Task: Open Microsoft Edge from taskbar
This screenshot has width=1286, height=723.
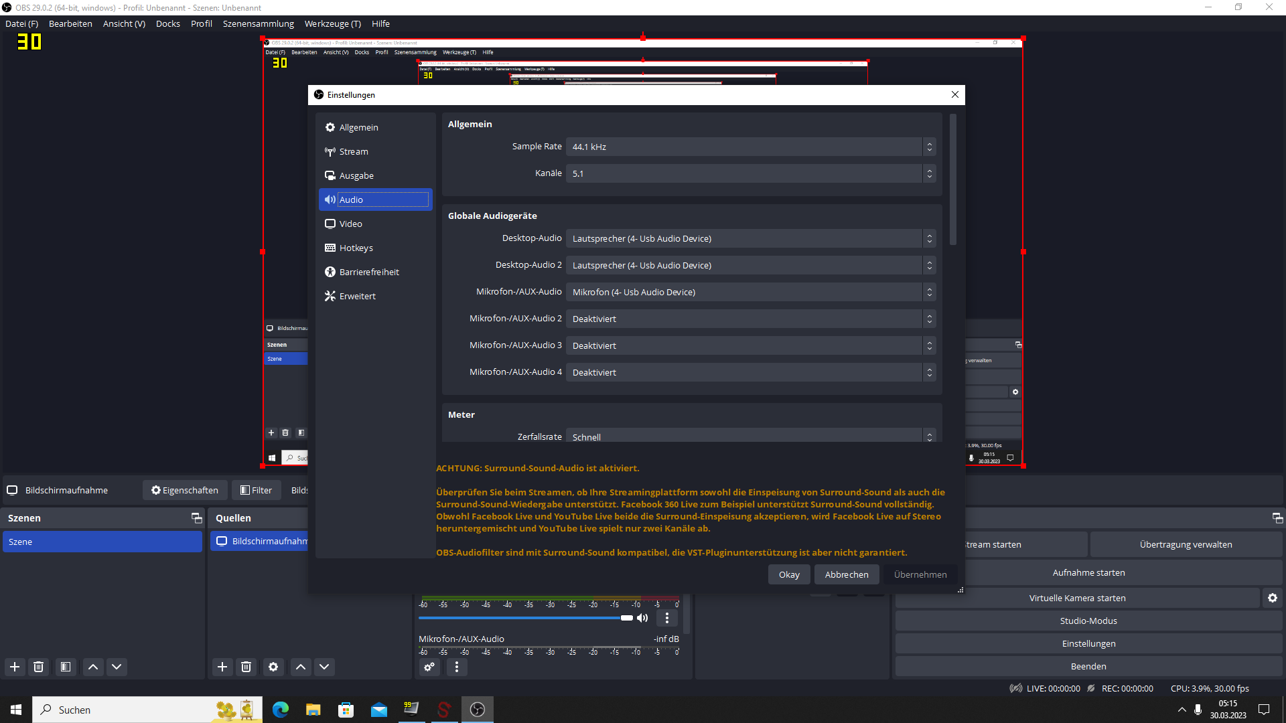Action: [x=281, y=710]
